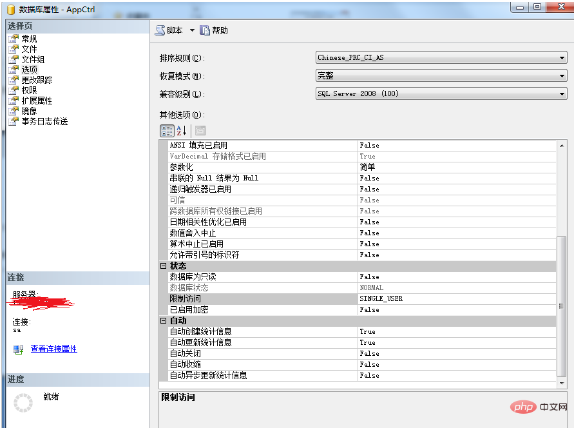The image size is (574, 428).
Task: Select the 参数化 property row
Action: click(362, 168)
